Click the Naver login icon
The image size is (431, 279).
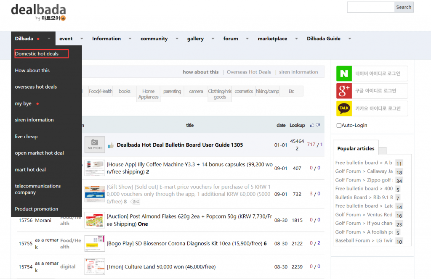[344, 74]
